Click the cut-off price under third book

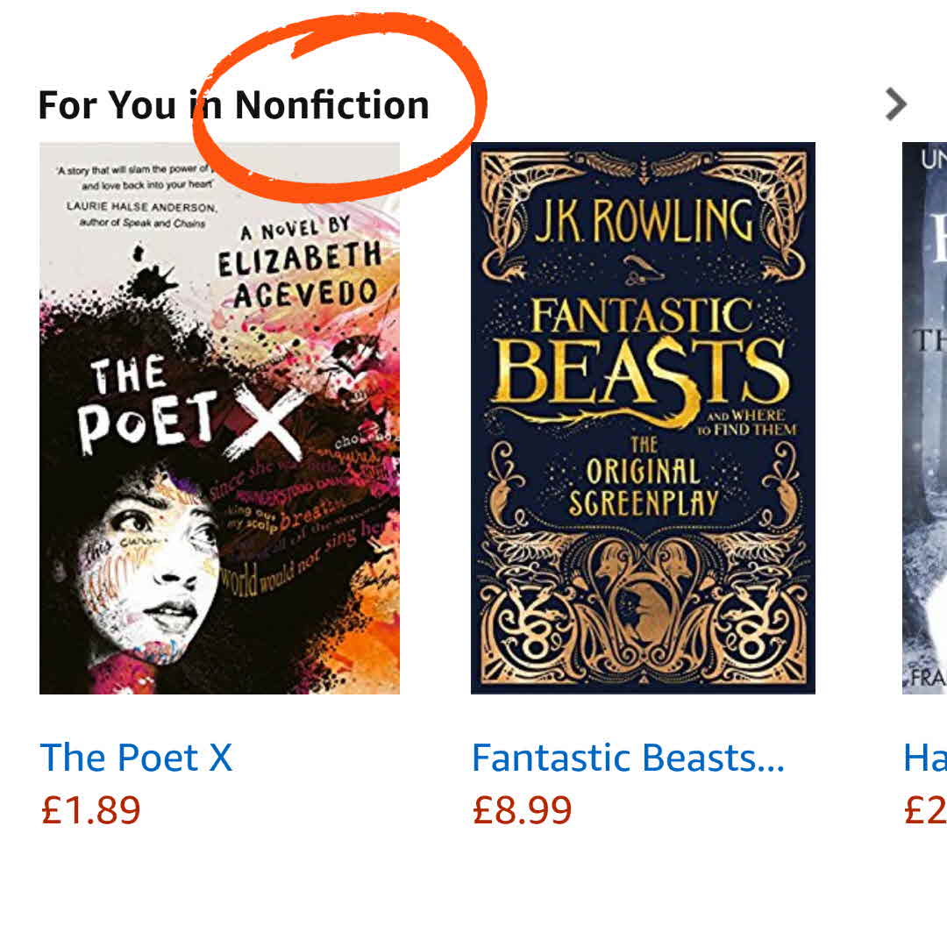pos(925,809)
